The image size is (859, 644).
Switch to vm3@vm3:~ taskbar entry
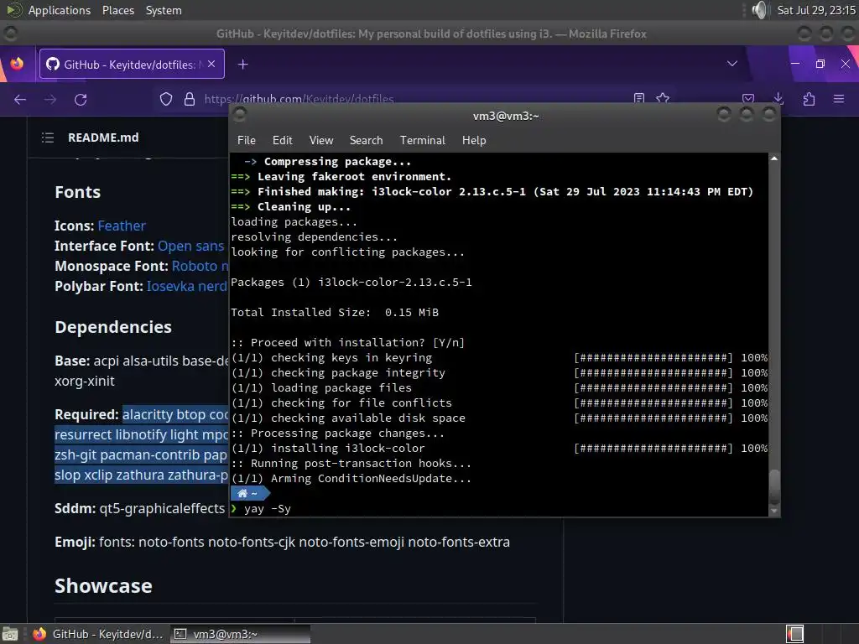click(240, 634)
